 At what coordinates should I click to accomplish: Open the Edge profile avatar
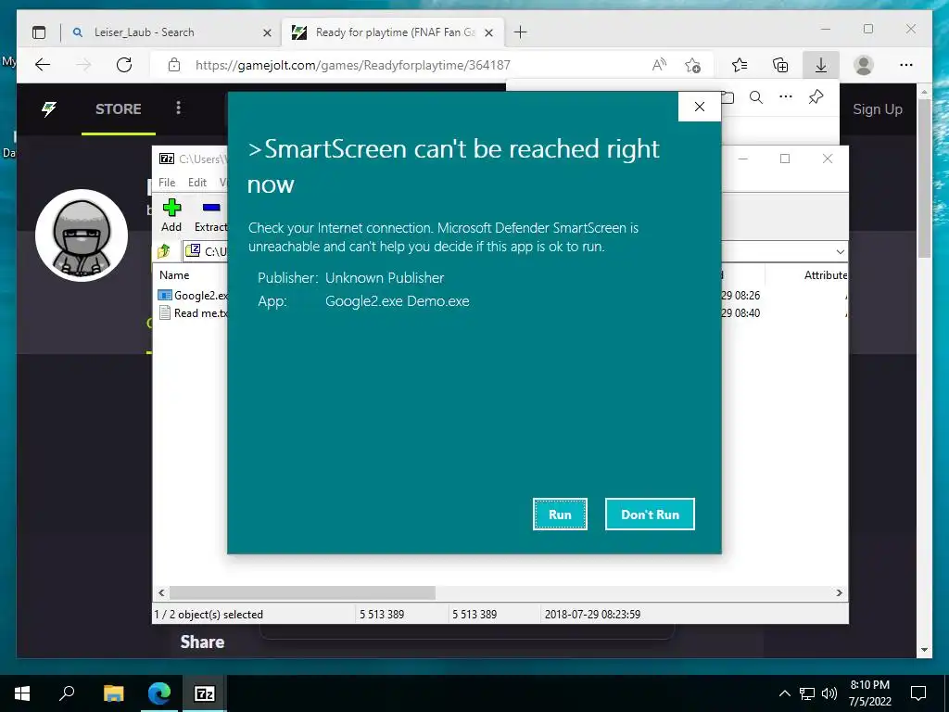pyautogui.click(x=864, y=65)
